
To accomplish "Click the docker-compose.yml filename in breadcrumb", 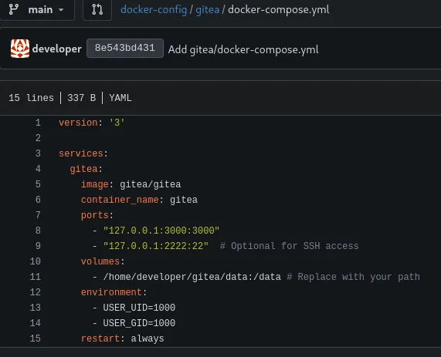I will (279, 10).
